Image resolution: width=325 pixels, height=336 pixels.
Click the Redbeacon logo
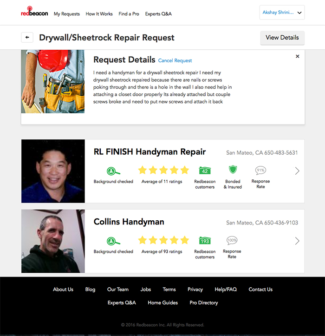click(34, 12)
